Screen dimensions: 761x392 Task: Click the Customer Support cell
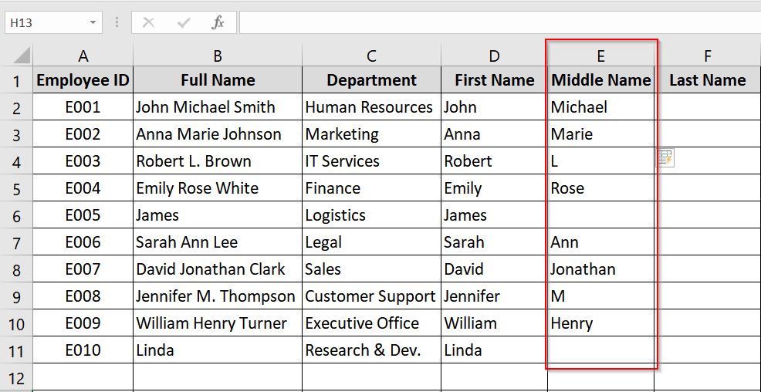371,296
